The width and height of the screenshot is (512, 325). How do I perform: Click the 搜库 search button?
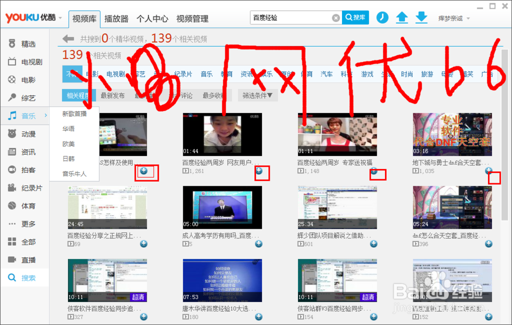pyautogui.click(x=356, y=17)
